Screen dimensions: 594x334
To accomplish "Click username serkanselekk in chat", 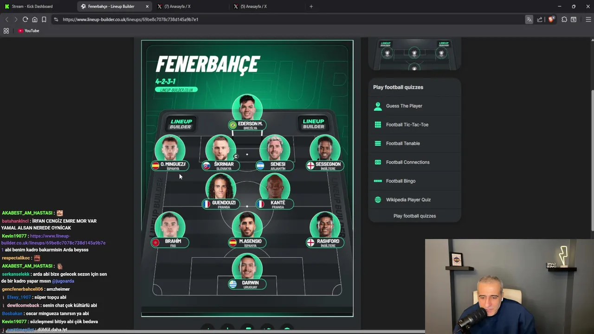I will (16, 274).
